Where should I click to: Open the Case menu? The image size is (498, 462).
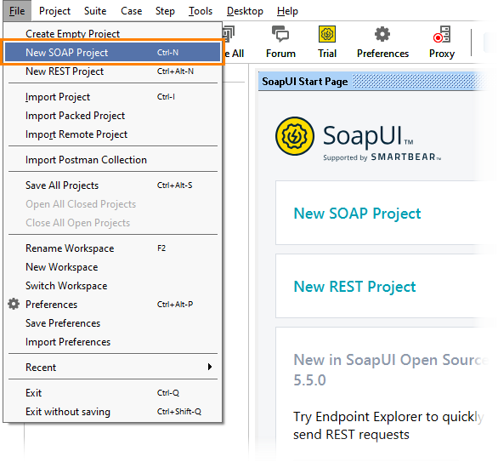[x=131, y=11]
